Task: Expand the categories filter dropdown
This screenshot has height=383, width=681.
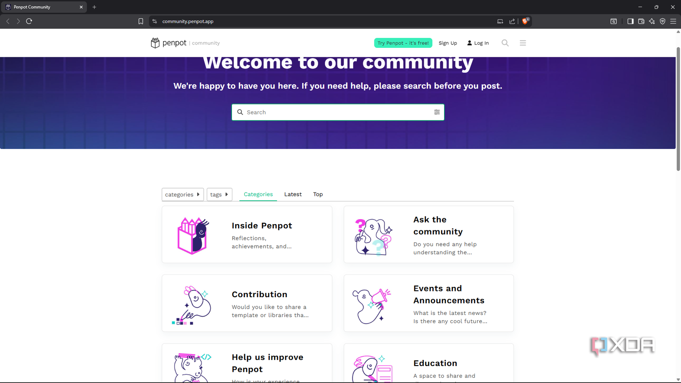Action: tap(182, 194)
